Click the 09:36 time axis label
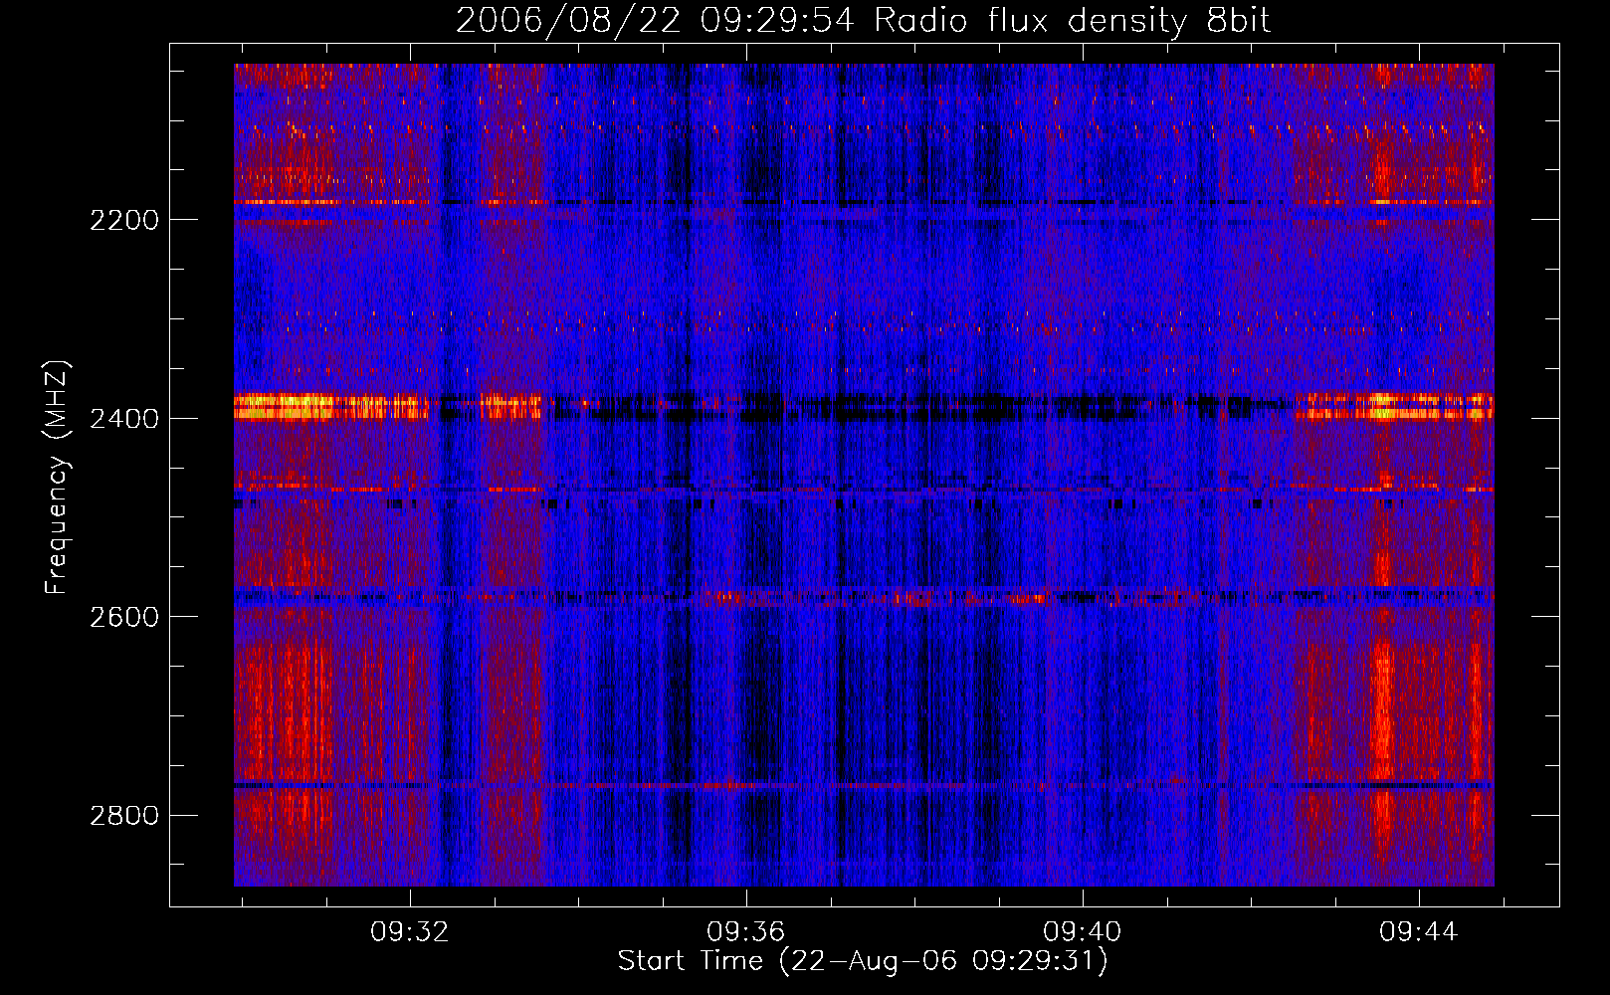 pos(746,932)
